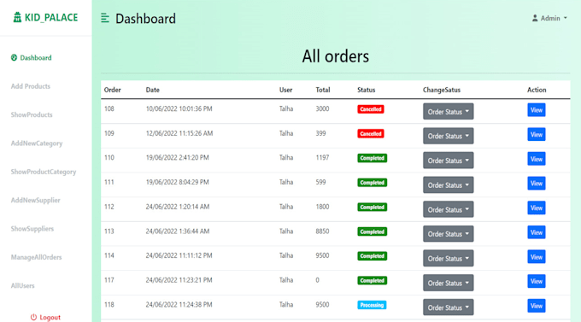
Task: Change status dropdown for order 113
Action: tap(448, 233)
